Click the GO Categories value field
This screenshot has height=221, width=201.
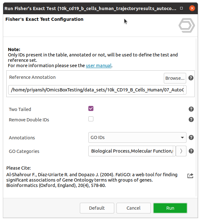132,151
